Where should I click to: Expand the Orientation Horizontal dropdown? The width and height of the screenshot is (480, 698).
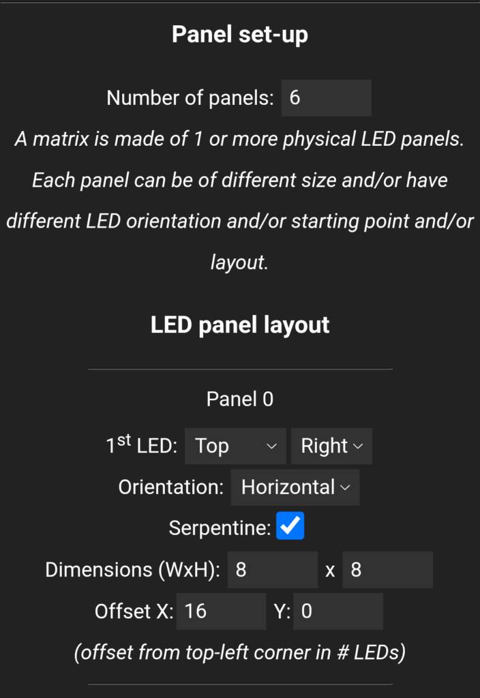point(295,487)
